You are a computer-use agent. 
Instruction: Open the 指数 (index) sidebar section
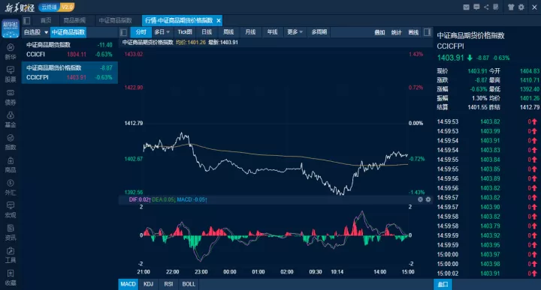click(11, 142)
